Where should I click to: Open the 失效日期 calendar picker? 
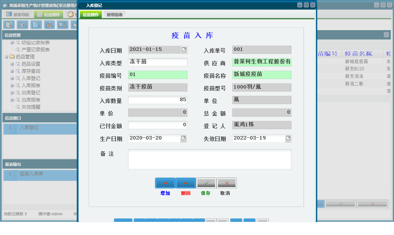click(x=288, y=138)
